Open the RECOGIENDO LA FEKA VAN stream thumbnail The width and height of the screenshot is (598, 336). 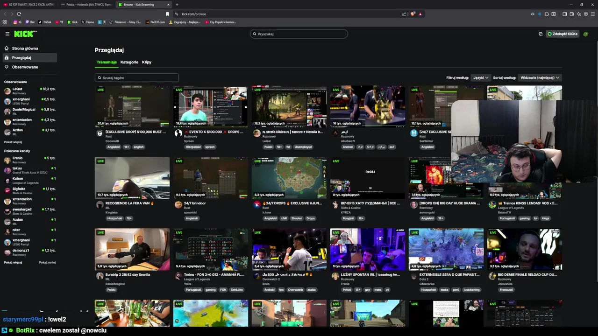[x=132, y=178]
